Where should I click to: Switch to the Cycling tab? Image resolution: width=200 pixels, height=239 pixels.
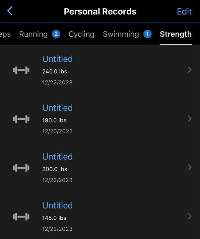click(81, 34)
